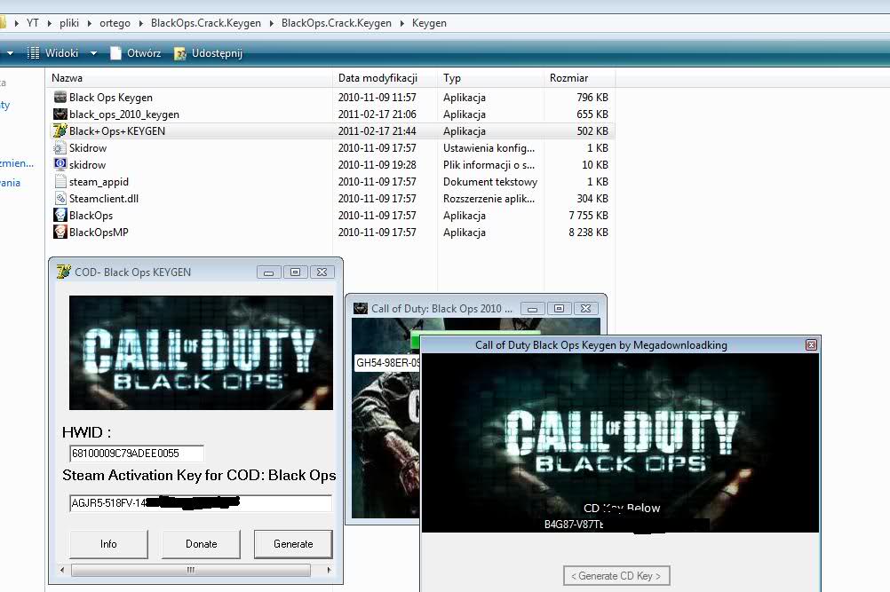The width and height of the screenshot is (890, 592).
Task: Select the Skidrow config settings file icon
Action: (x=60, y=148)
